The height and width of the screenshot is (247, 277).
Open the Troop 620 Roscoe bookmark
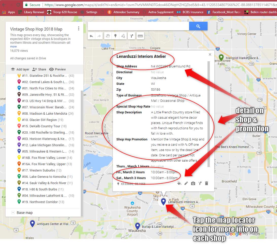pyautogui.click(x=62, y=12)
